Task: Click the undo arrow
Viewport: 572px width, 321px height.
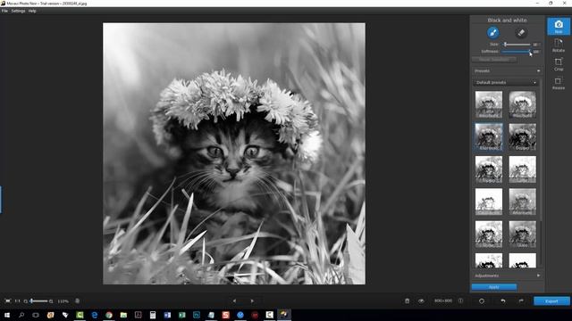Action: click(x=502, y=301)
